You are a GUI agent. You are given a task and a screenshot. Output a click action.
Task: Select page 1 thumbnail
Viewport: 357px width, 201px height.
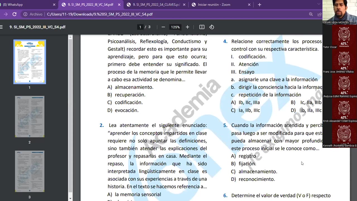tap(30, 62)
